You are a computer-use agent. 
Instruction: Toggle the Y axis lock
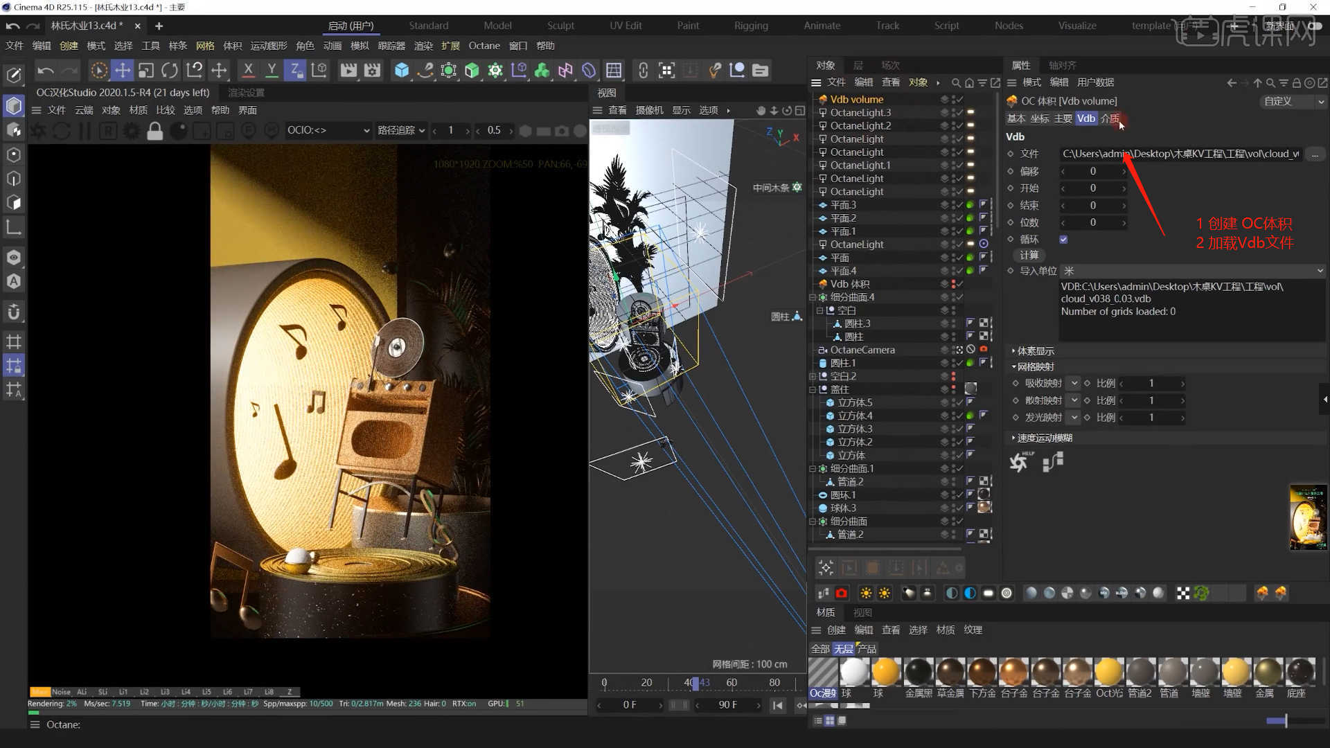click(272, 70)
